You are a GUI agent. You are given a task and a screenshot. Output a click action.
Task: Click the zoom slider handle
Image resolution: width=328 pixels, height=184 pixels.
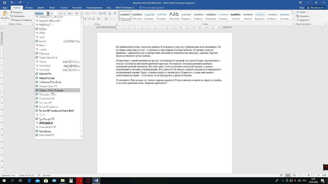point(309,175)
